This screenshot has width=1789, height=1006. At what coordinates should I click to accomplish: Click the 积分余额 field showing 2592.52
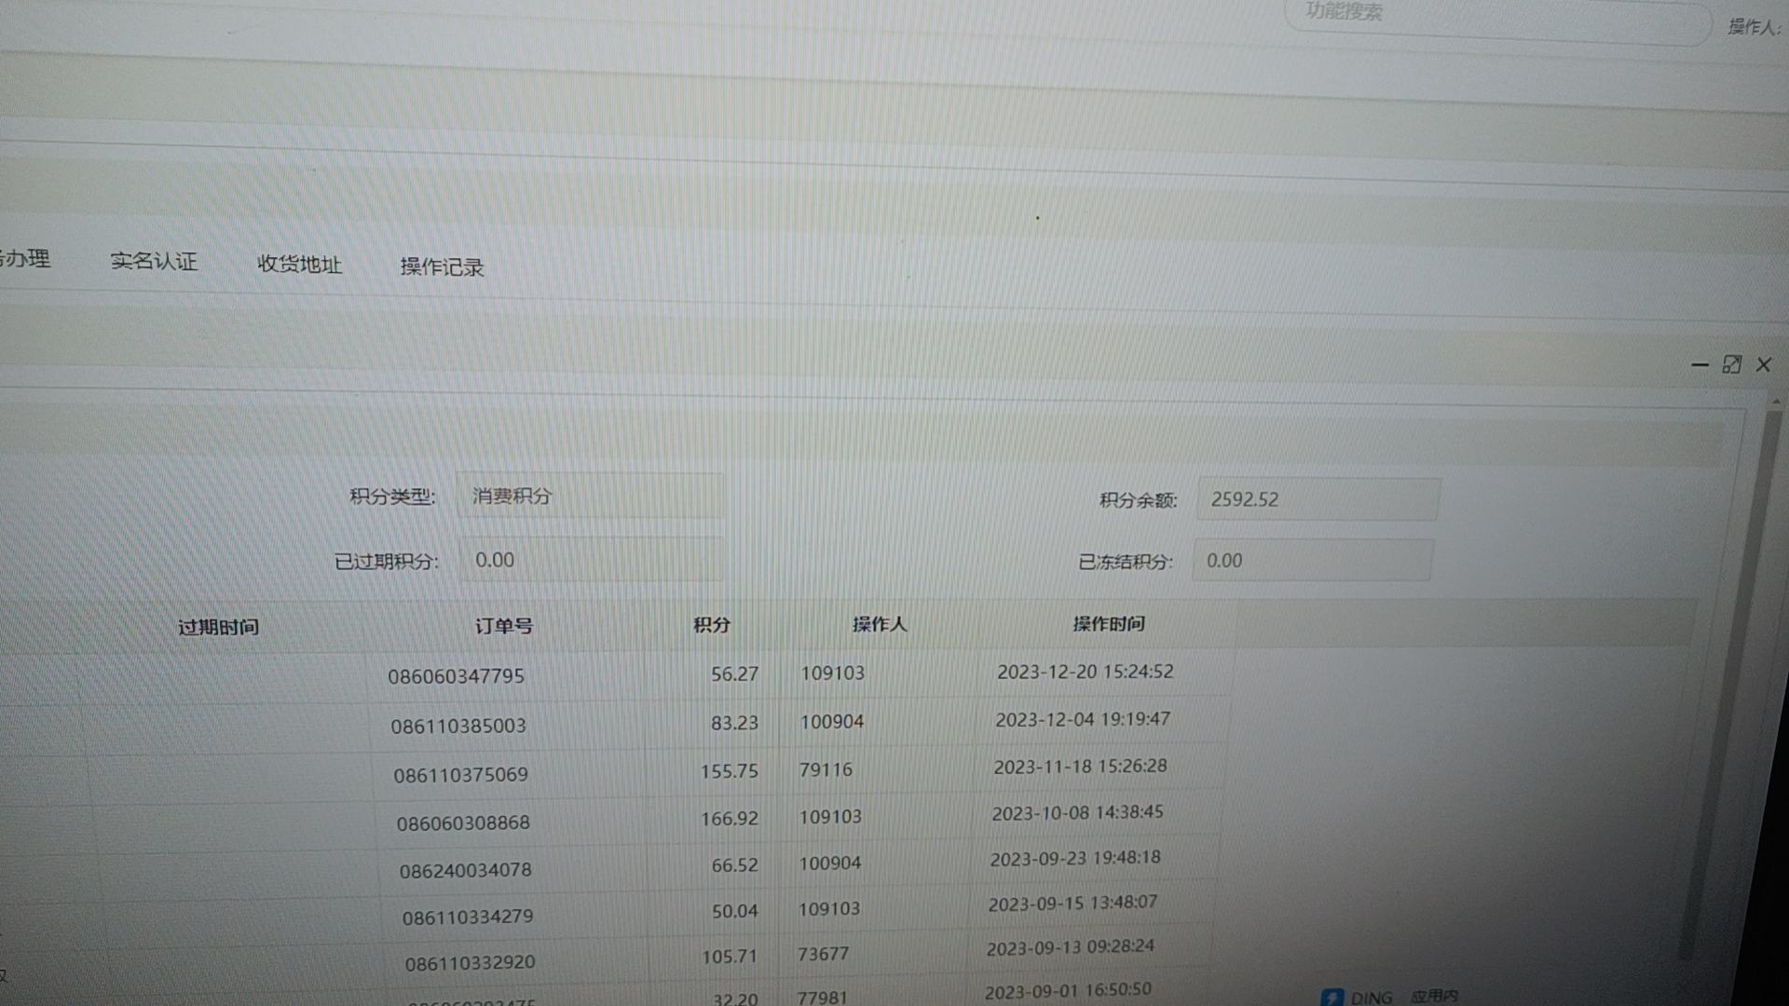tap(1318, 500)
